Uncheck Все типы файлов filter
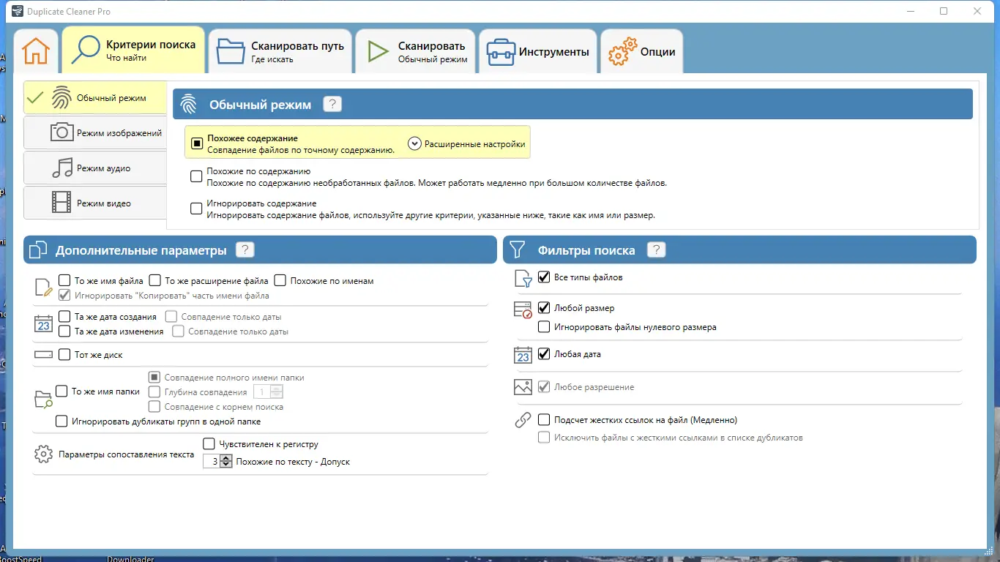Viewport: 1000px width, 562px height. click(x=544, y=277)
